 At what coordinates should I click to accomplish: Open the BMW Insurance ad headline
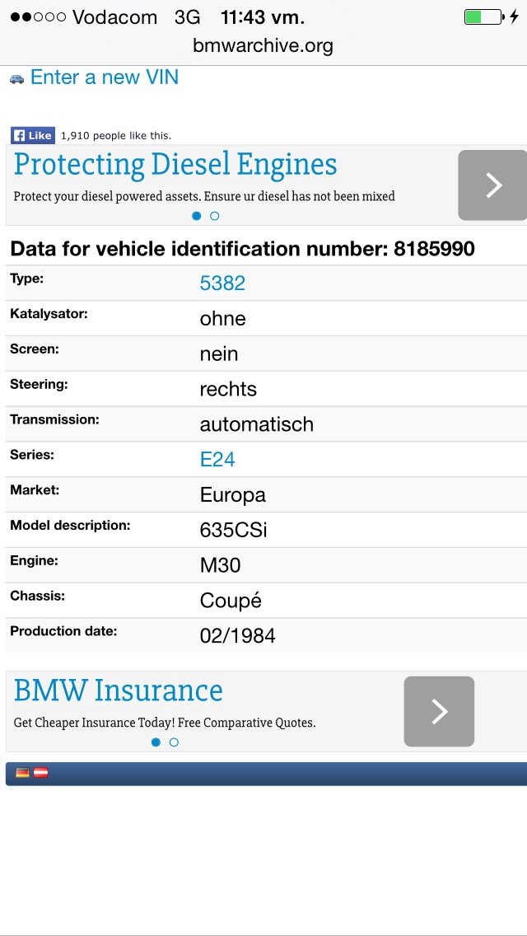(x=119, y=690)
